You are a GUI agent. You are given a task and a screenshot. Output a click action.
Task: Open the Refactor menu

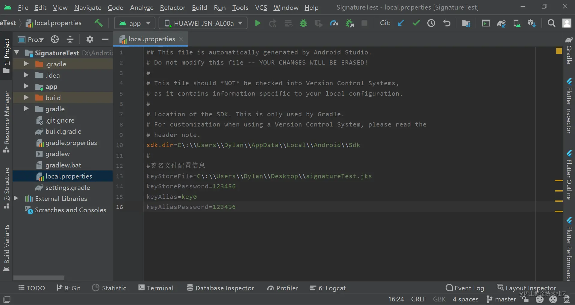click(x=172, y=7)
